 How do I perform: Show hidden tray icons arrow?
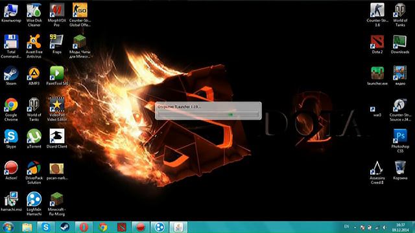(355, 227)
